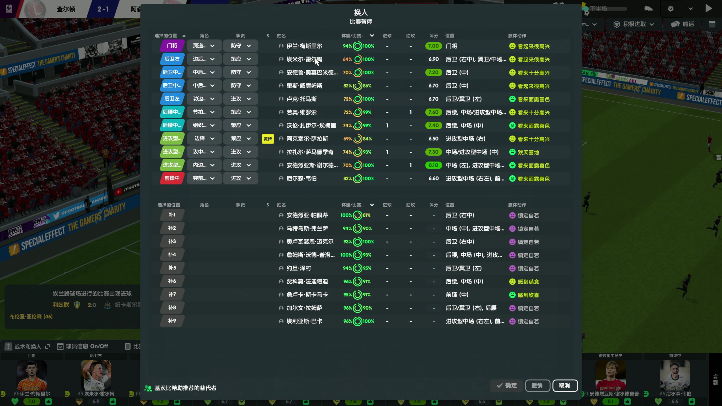
Task: Click thumbs-up icon under 伊兰·梅斯里尔 portrait
Action: tap(49, 401)
